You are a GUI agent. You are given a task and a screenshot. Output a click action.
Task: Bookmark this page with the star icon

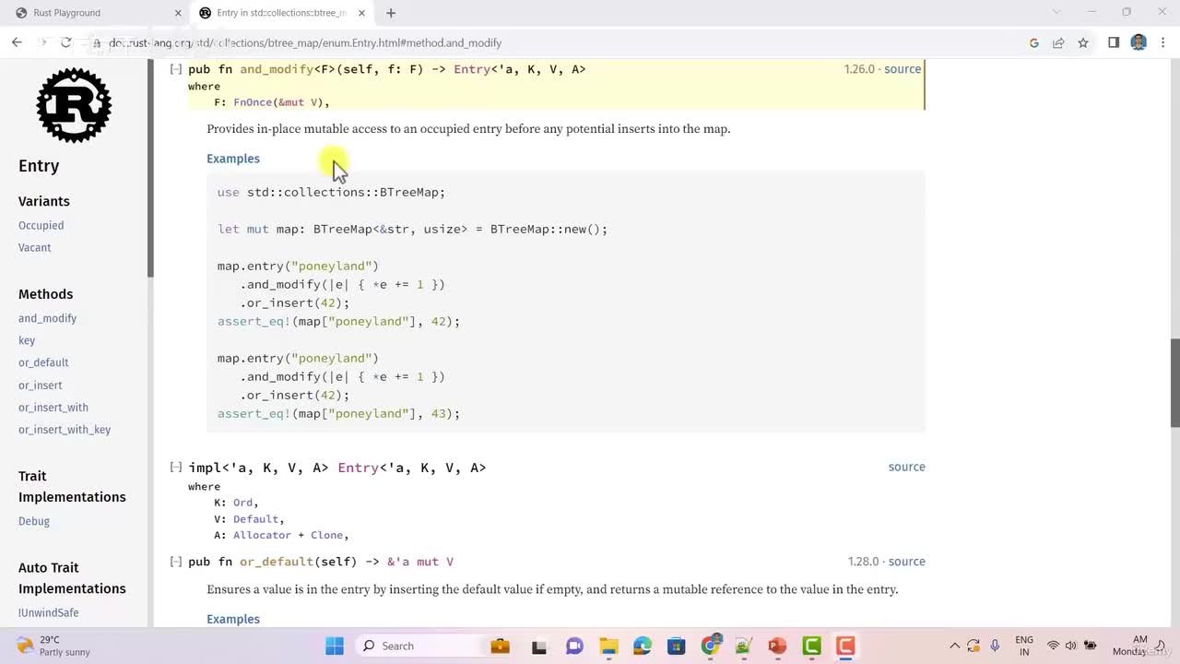point(1083,42)
